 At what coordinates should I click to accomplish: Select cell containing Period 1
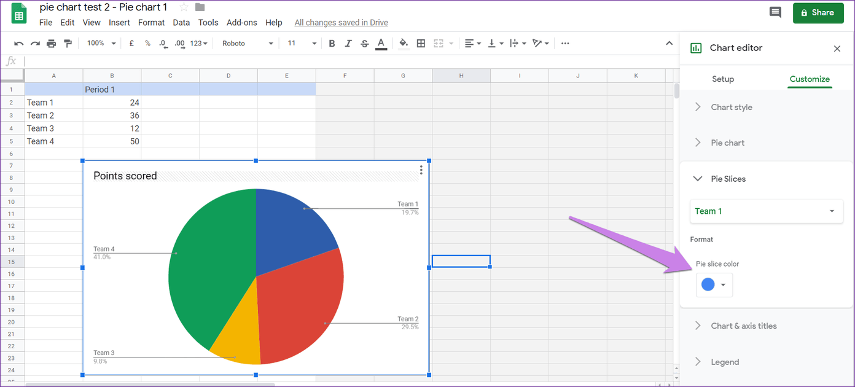112,90
